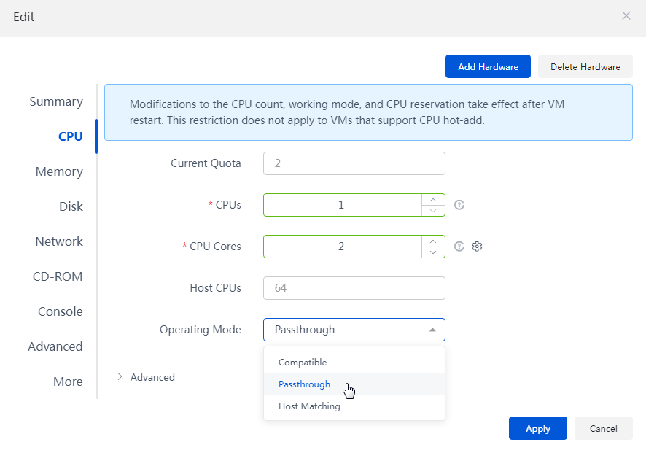Increase CPUs value with up arrow
Screen dimensions: 646x453
click(433, 199)
